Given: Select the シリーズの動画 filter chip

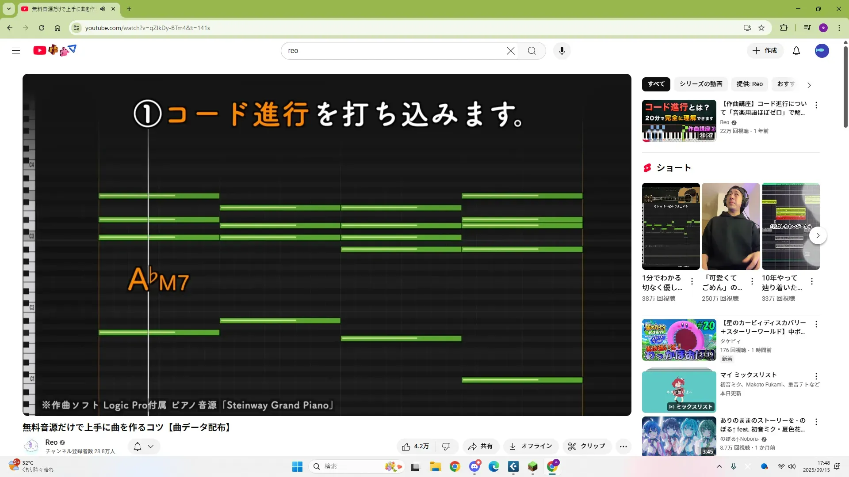Looking at the screenshot, I should [700, 84].
